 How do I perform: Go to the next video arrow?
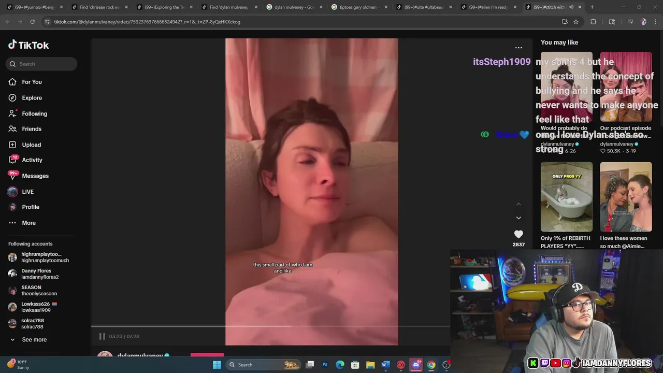(518, 218)
